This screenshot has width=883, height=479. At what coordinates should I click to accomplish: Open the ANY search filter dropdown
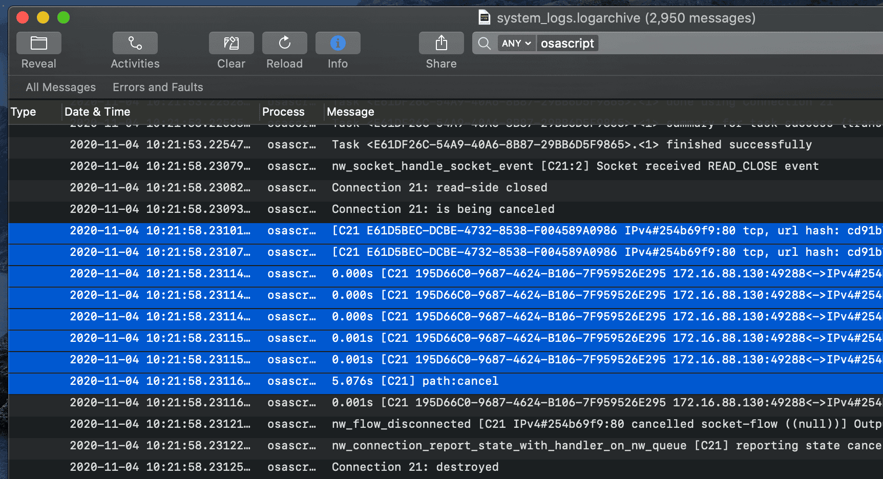click(516, 43)
